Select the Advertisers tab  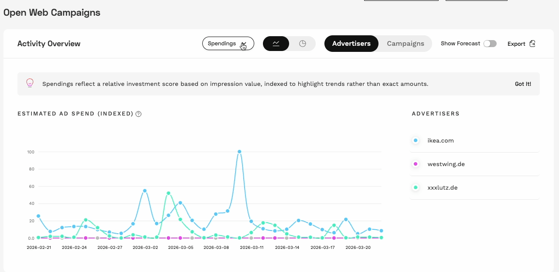point(351,44)
